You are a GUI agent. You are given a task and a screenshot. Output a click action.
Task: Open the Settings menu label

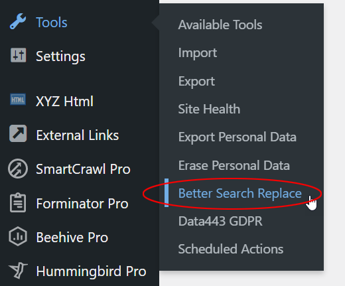60,56
